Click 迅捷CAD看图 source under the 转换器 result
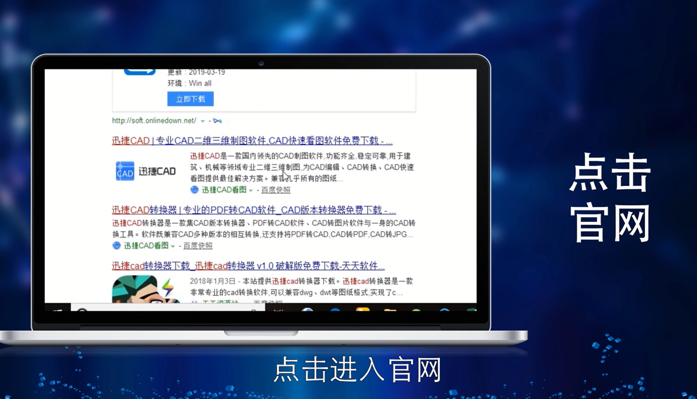 (146, 246)
